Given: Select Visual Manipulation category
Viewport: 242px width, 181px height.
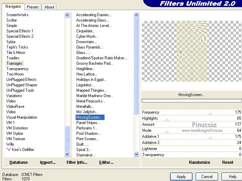Looking at the screenshot, I should (22, 117).
